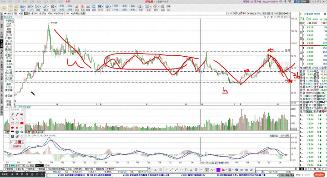Switch to the MACD indicator tab
327x178 pixels.
tap(39, 165)
